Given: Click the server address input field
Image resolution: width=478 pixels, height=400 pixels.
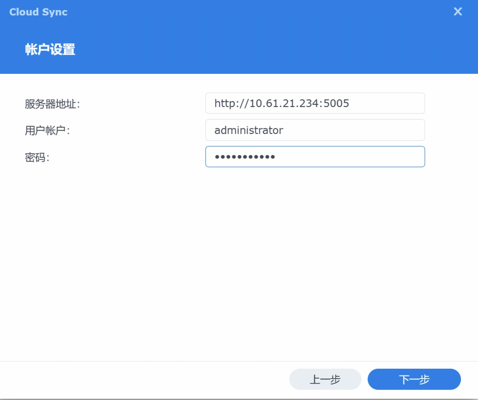Looking at the screenshot, I should [x=315, y=103].
